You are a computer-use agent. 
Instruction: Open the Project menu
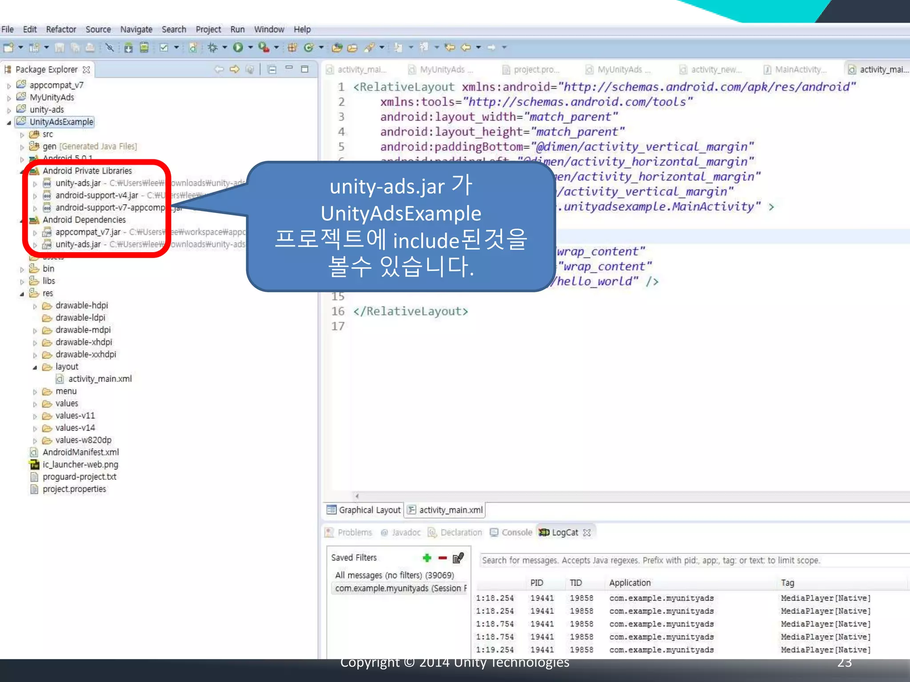[208, 29]
